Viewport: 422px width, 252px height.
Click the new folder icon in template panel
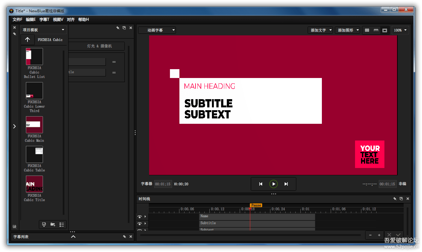tap(53, 225)
